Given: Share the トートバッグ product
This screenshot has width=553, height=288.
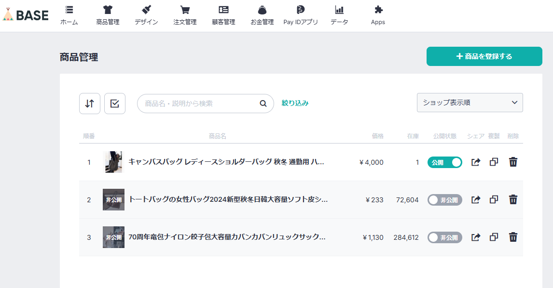Looking at the screenshot, I should click(x=476, y=200).
